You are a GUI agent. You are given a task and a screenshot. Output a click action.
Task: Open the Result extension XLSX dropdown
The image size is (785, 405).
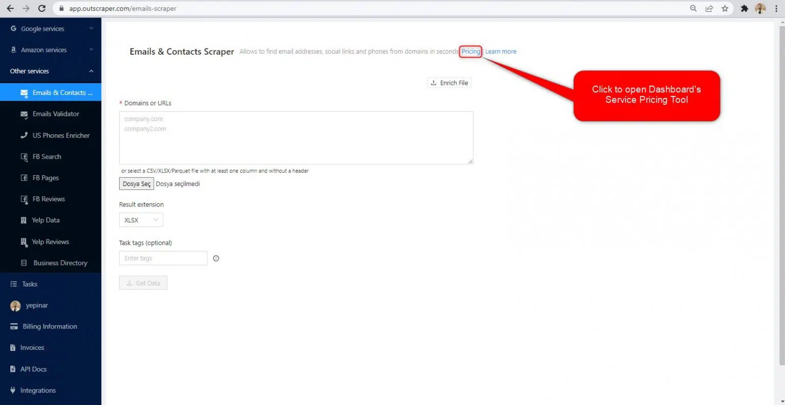141,220
